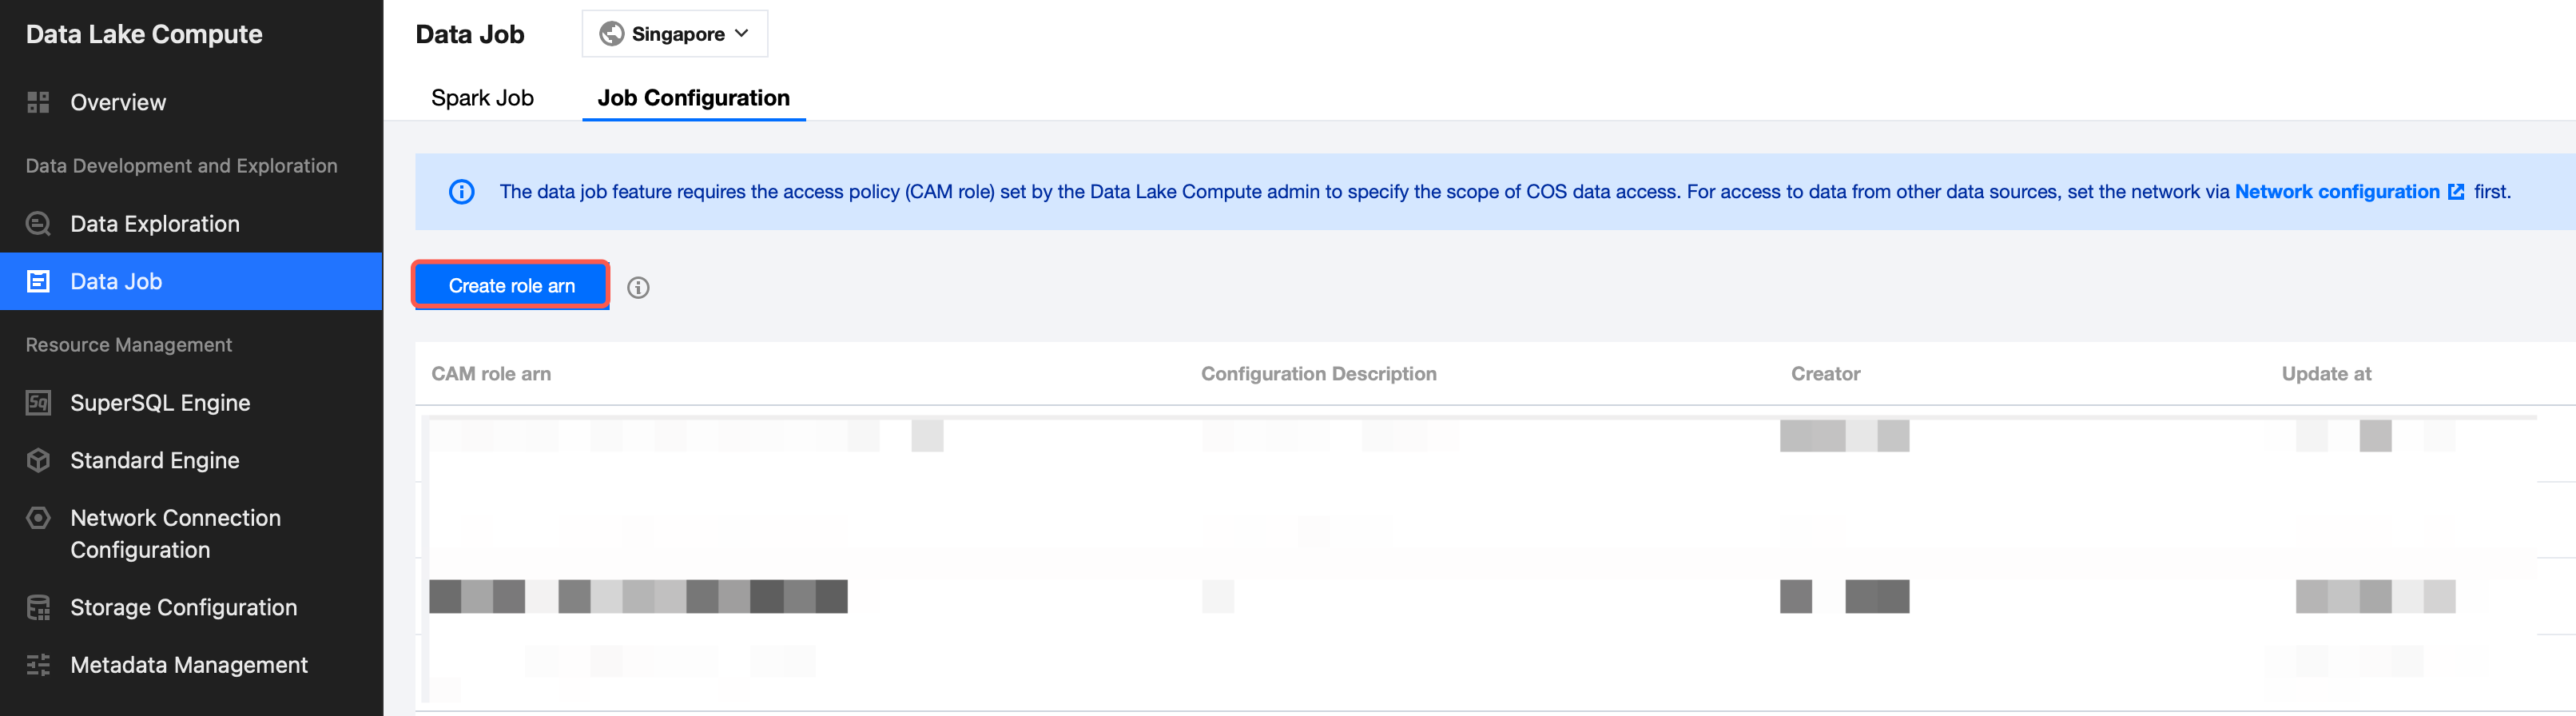Click the Overview grid icon
This screenshot has width=2576, height=716.
(38, 102)
